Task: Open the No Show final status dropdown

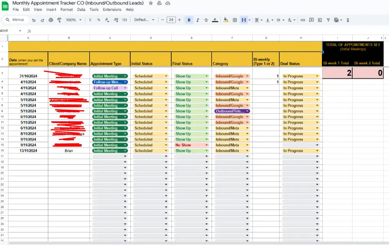Action: point(191,145)
